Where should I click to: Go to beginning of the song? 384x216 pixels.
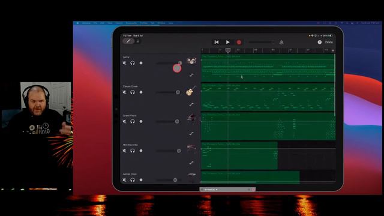point(217,42)
